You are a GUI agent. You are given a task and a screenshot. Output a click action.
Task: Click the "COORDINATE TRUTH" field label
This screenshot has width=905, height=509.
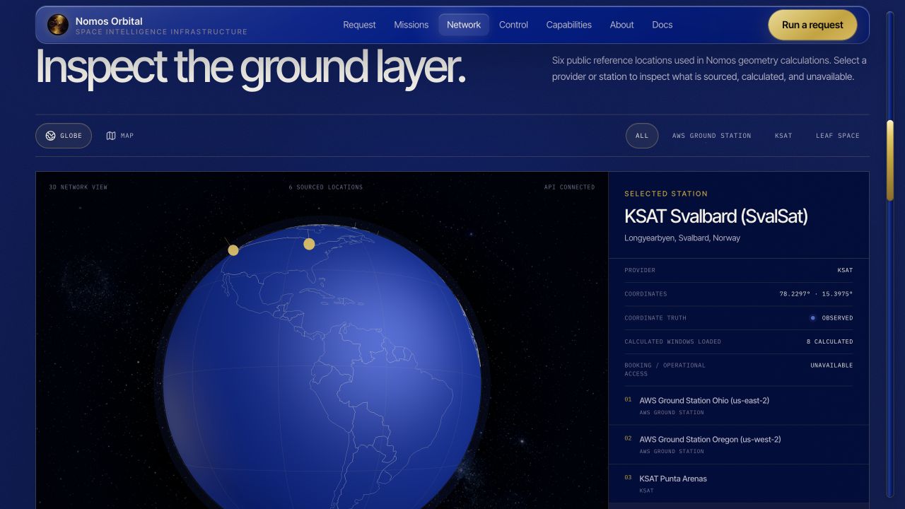point(655,318)
